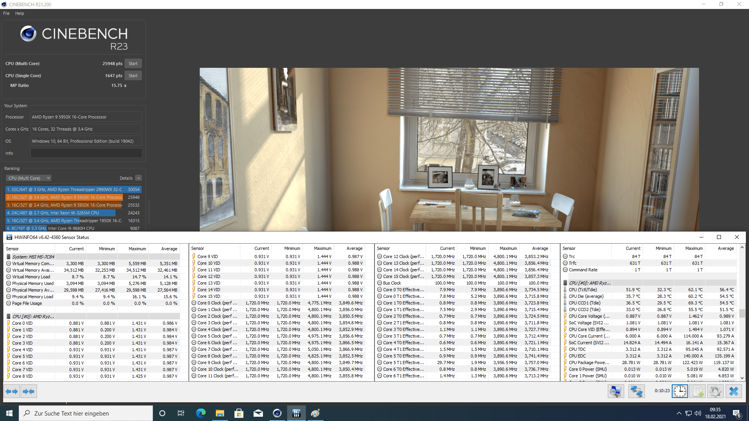Close sensors with blue X icon
This screenshot has width=749, height=421.
tap(733, 391)
